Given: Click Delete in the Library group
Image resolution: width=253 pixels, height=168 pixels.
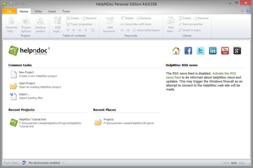Looking at the screenshot, I should 185,18.
